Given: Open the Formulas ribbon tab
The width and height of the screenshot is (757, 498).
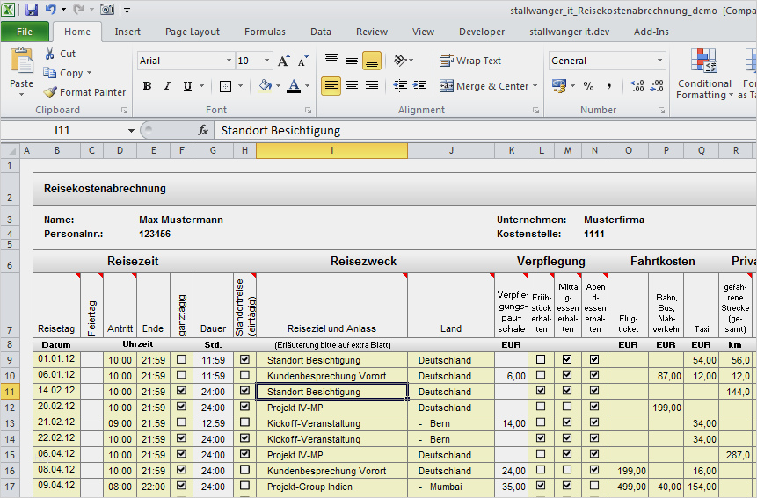Looking at the screenshot, I should click(265, 32).
